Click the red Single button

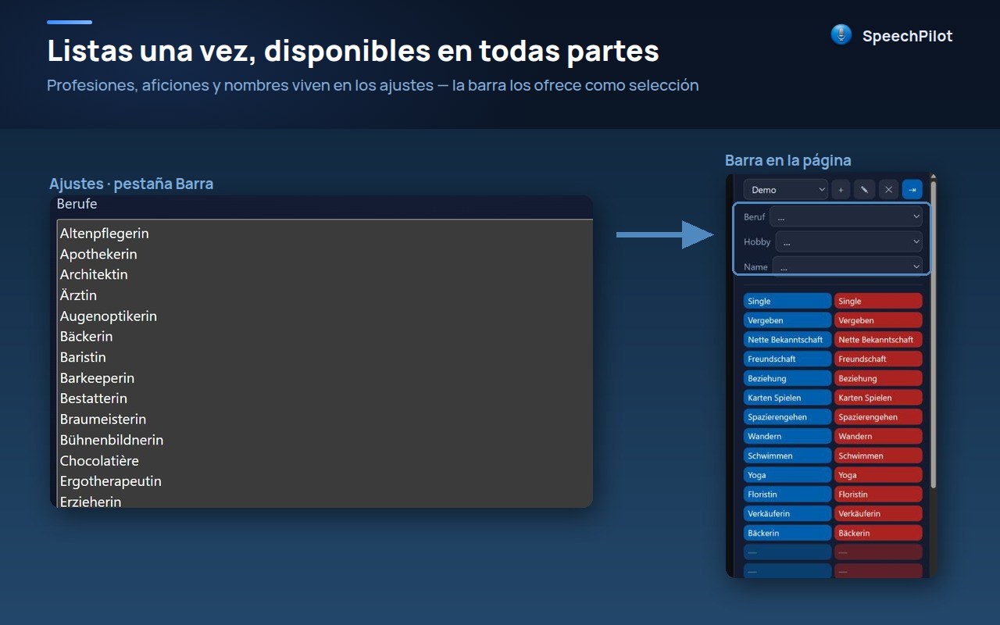tap(878, 301)
